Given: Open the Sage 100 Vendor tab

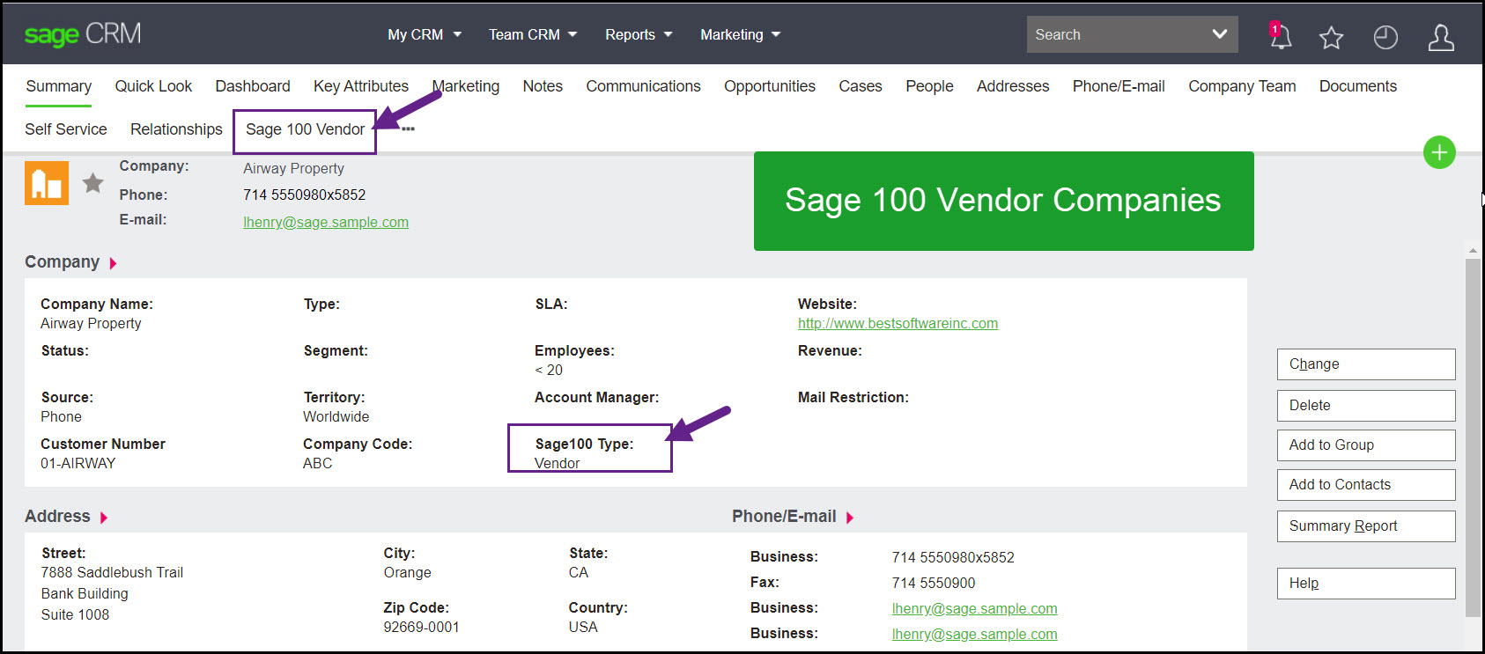Looking at the screenshot, I should click(x=305, y=129).
